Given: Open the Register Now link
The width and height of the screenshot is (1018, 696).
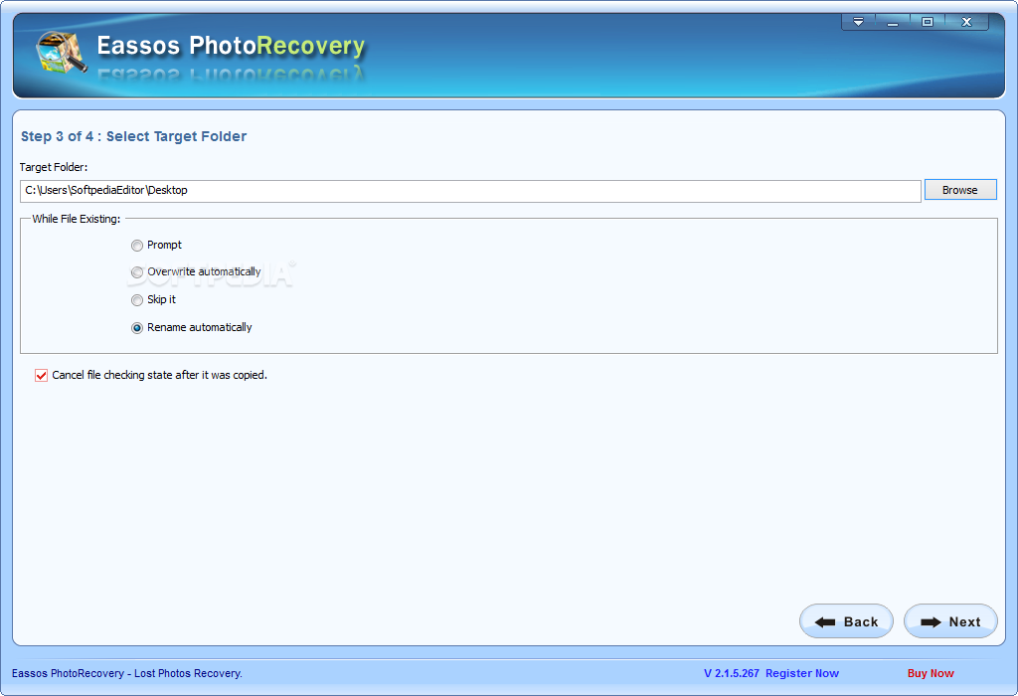Looking at the screenshot, I should tap(802, 673).
